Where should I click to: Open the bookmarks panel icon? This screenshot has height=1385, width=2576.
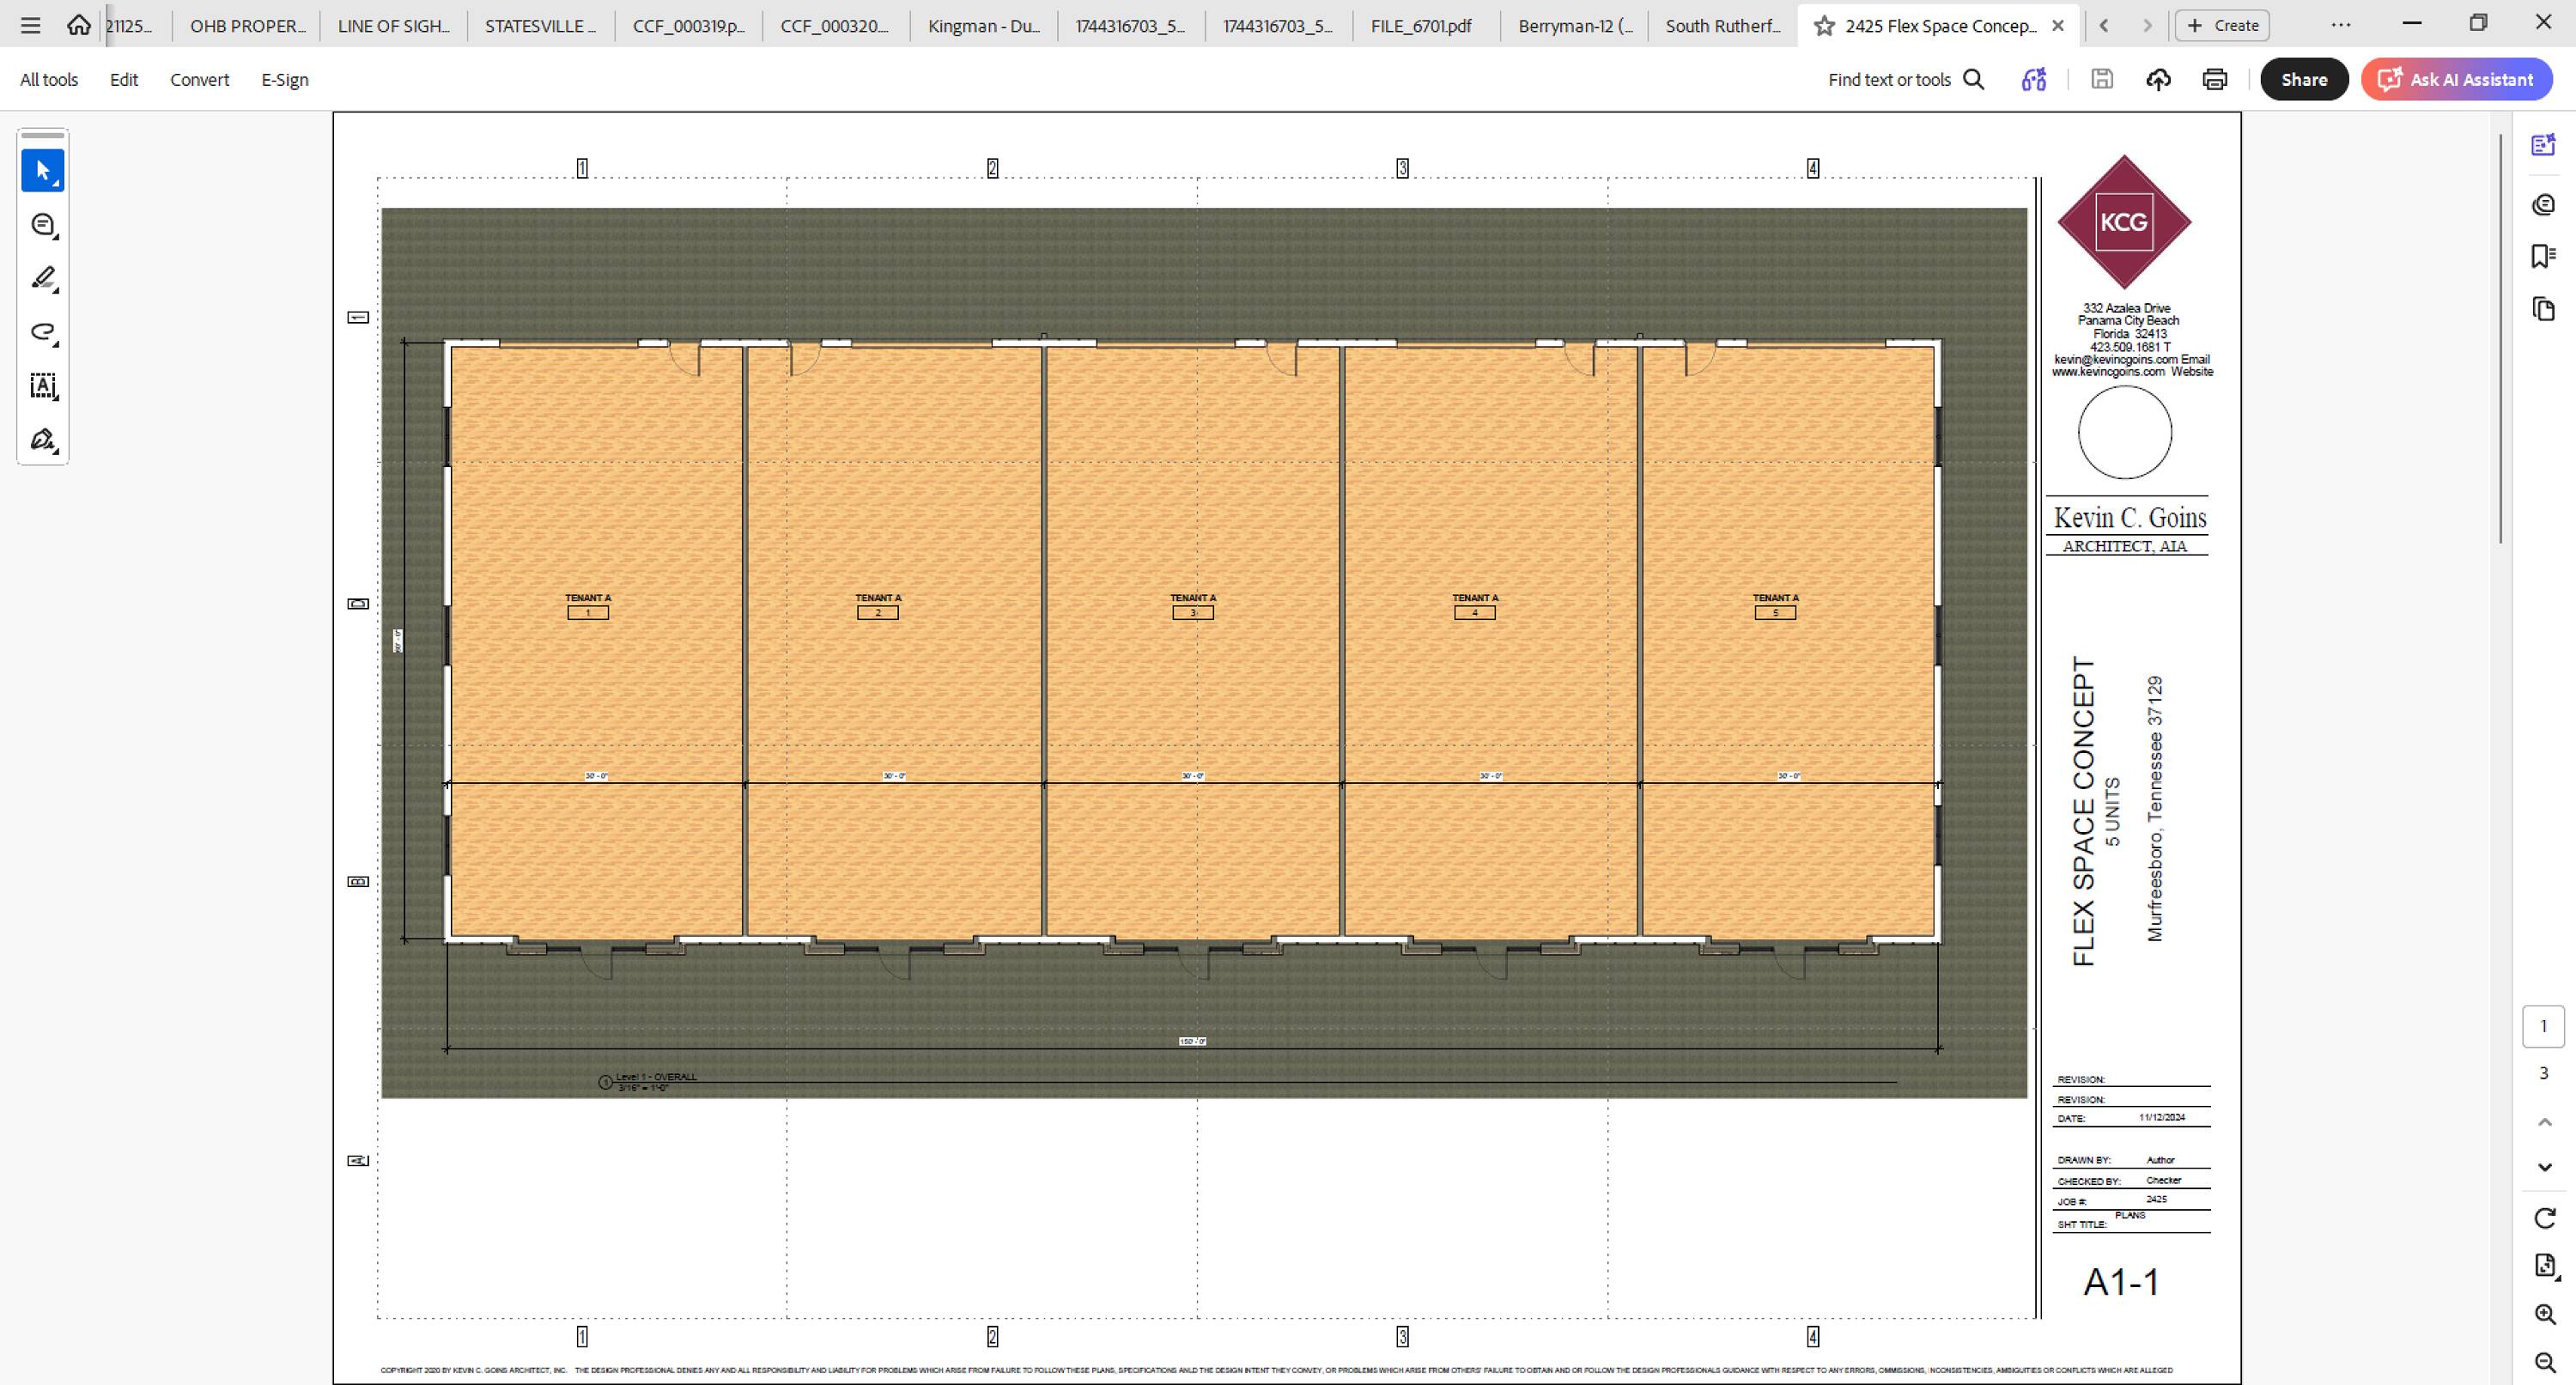(x=2544, y=256)
